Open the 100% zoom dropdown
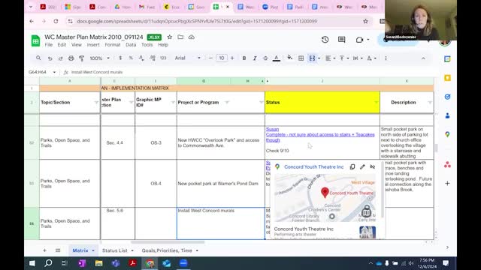The width and height of the screenshot is (481, 270). pyautogui.click(x=99, y=58)
